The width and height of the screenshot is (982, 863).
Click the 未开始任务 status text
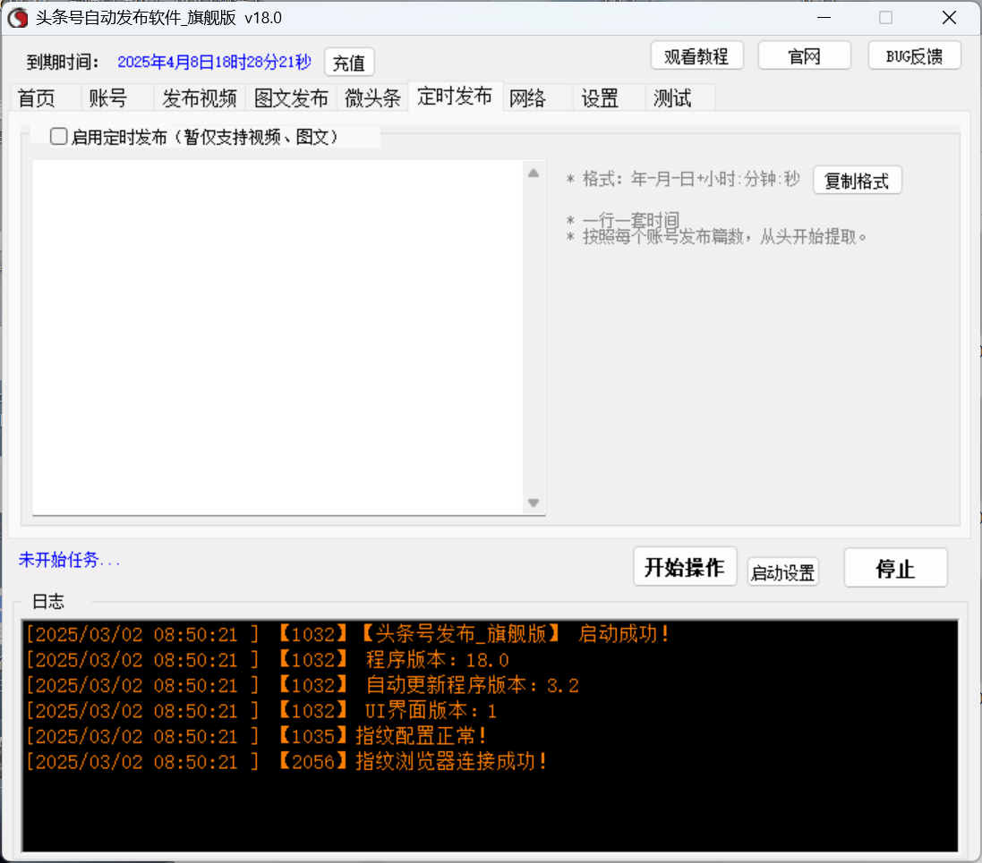(x=69, y=560)
